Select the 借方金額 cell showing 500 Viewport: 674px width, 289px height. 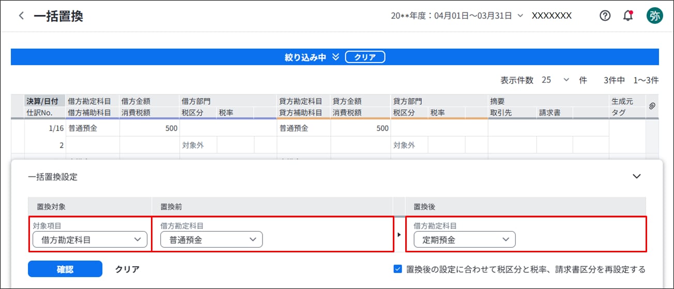tap(149, 129)
